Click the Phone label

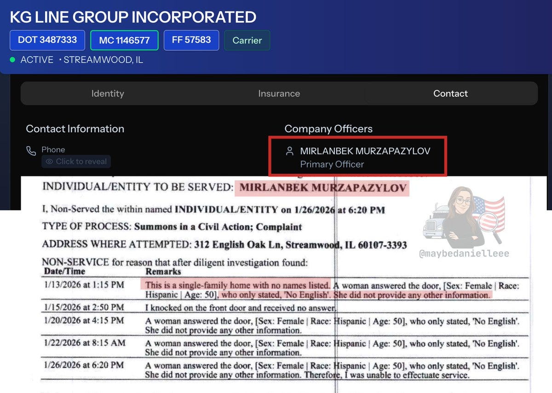(53, 150)
